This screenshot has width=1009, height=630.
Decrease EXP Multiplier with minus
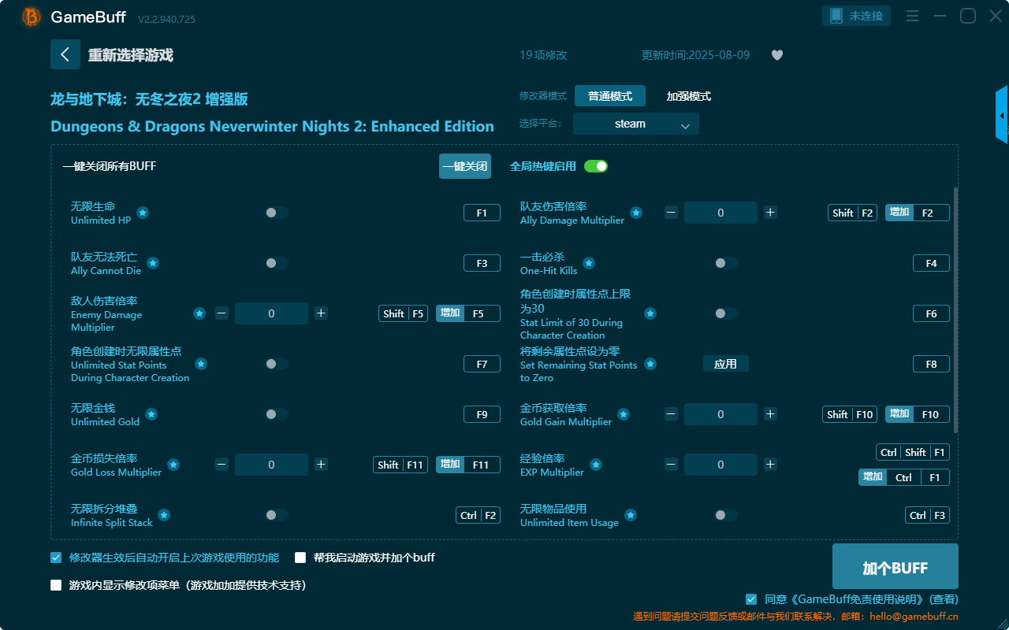(x=671, y=465)
